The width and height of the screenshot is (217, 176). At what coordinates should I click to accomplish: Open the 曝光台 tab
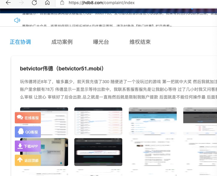(x=101, y=42)
